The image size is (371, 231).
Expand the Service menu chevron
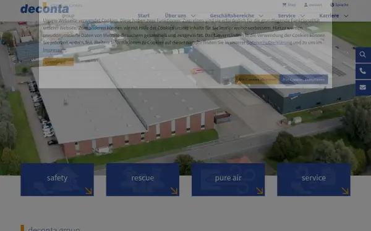click(302, 16)
